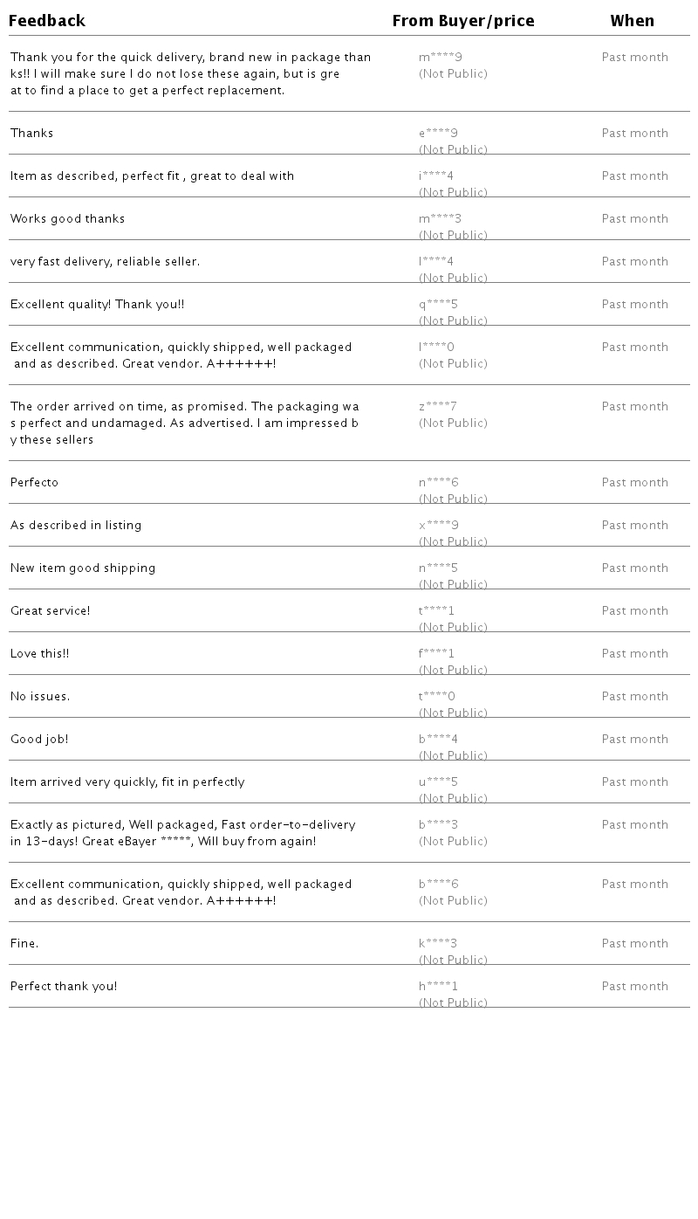The width and height of the screenshot is (698, 1219).
Task: Click buyer b****6 username
Action: [438, 885]
